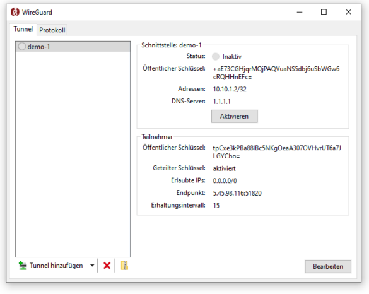
Task: Activate the tunnel with the Aktivieren button
Action: pyautogui.click(x=235, y=116)
